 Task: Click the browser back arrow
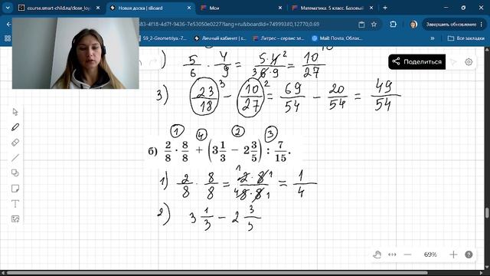click(x=8, y=24)
